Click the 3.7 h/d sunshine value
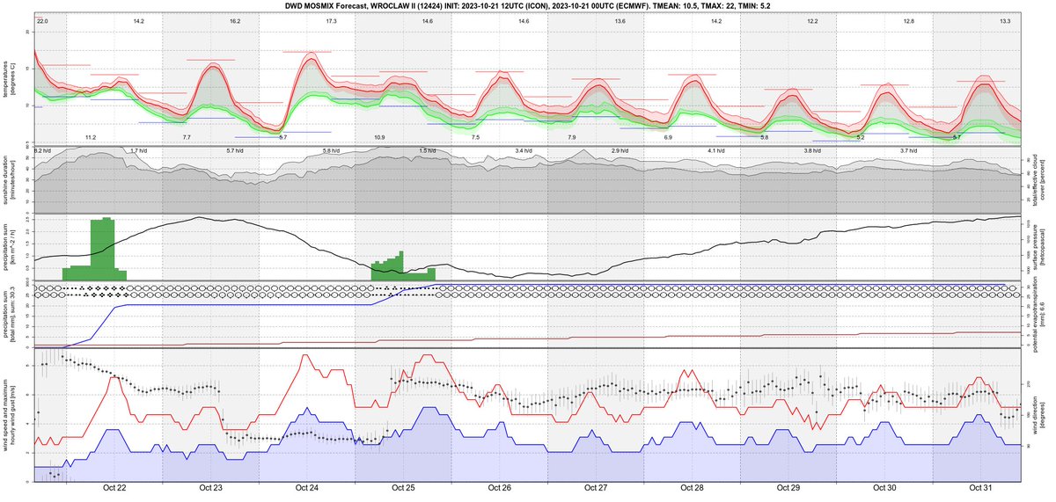 pyautogui.click(x=909, y=151)
